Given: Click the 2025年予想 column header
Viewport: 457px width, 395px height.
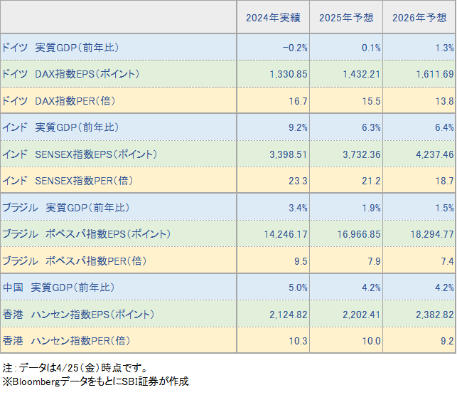Looking at the screenshot, I should click(347, 18).
